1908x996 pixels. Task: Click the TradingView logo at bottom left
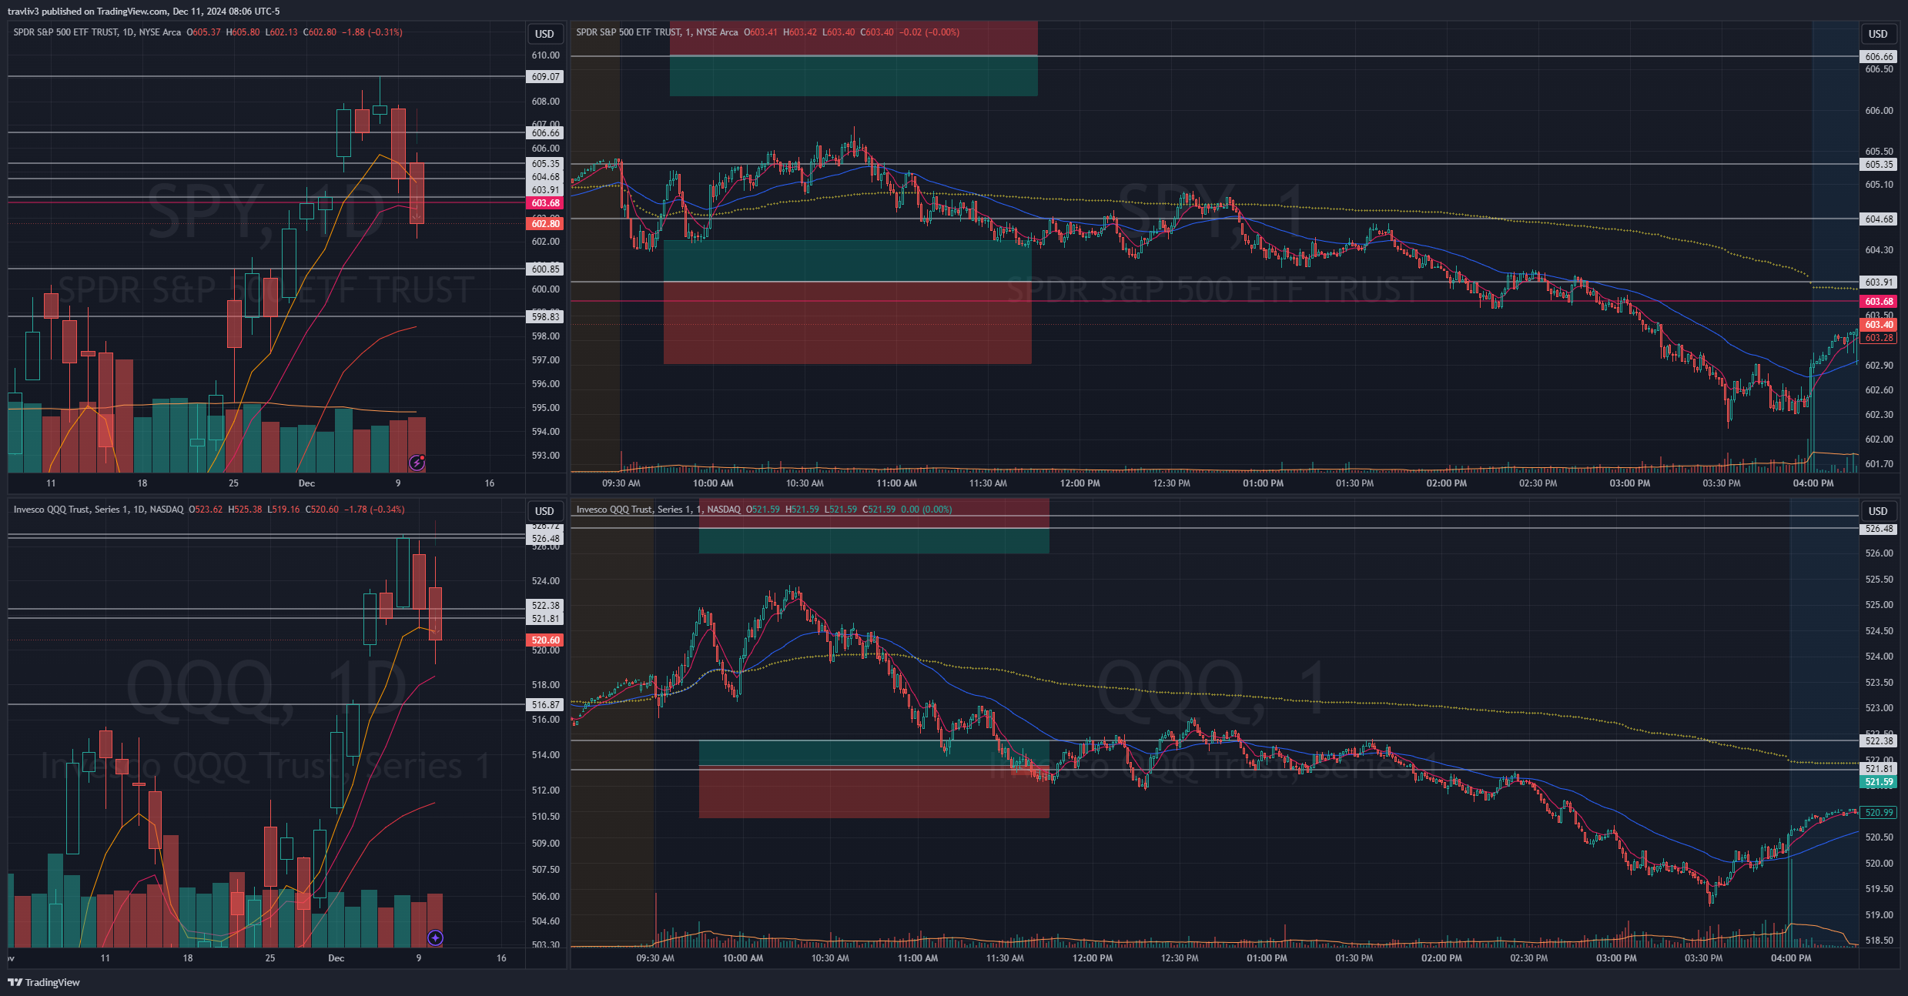(44, 982)
